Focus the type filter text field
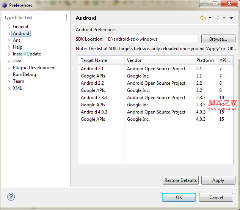Viewport: 240px width, 210px height. [x=35, y=17]
